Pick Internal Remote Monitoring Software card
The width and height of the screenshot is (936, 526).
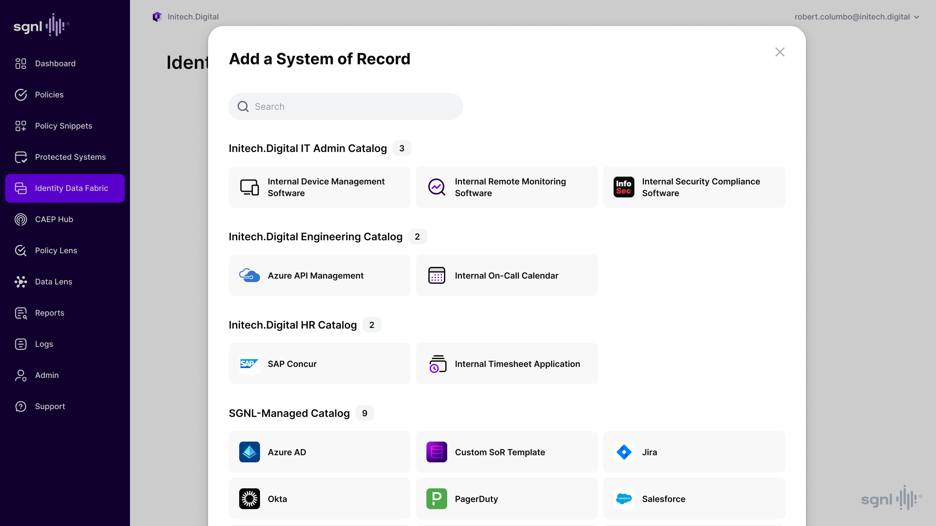[x=507, y=187]
